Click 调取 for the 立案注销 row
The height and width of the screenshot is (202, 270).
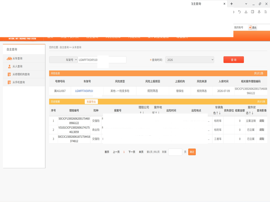262,121
